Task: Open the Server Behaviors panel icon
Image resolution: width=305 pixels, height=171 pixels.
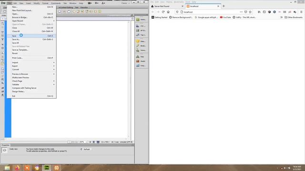Action: pyautogui.click(x=141, y=50)
